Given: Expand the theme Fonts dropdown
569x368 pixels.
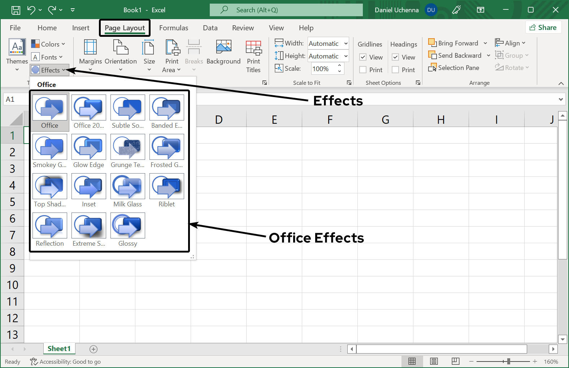Looking at the screenshot, I should [x=47, y=57].
